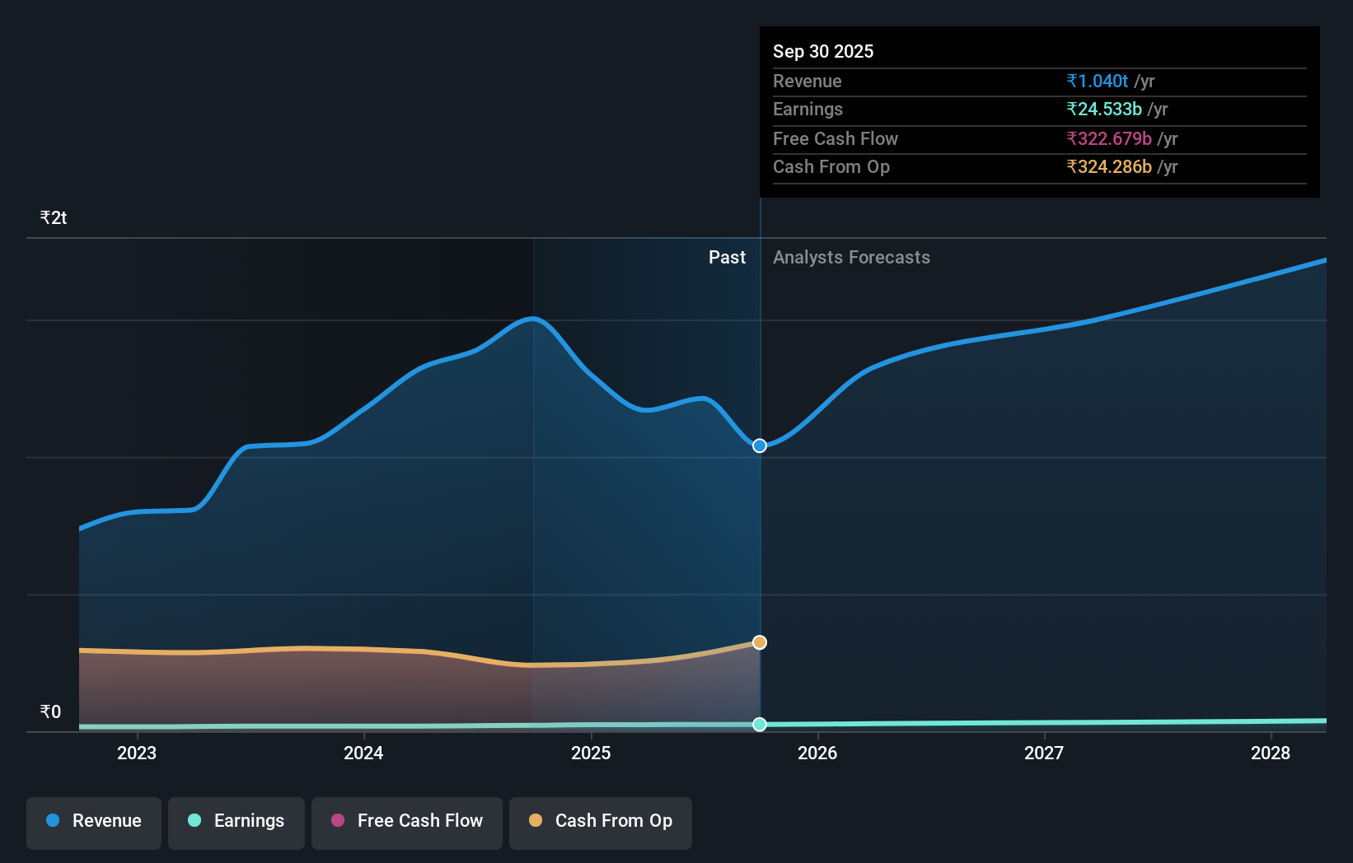Select the blue Revenue data point marker
Image resolution: width=1353 pixels, height=863 pixels.
(x=759, y=445)
